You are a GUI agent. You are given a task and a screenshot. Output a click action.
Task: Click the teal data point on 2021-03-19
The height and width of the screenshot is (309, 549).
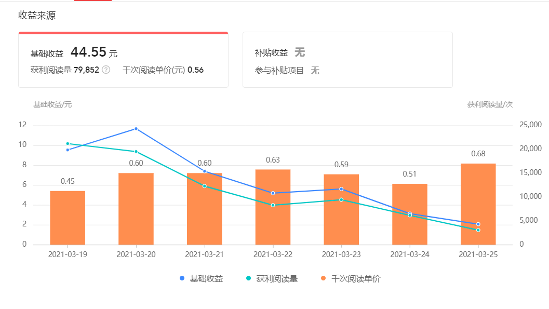(x=66, y=143)
